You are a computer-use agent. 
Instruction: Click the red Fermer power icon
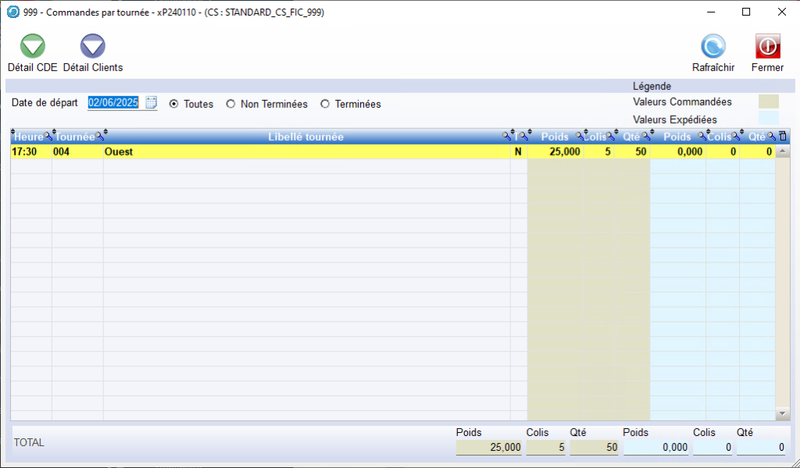[x=767, y=47]
